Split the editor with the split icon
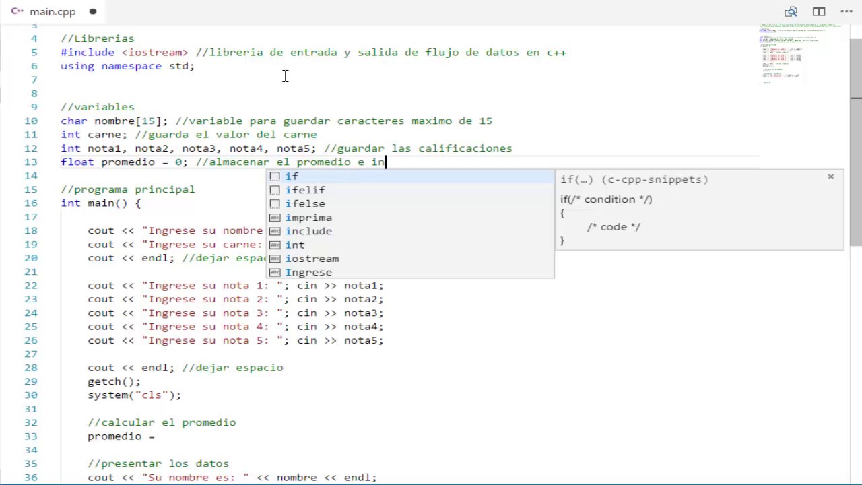Image resolution: width=862 pixels, height=485 pixels. [819, 11]
